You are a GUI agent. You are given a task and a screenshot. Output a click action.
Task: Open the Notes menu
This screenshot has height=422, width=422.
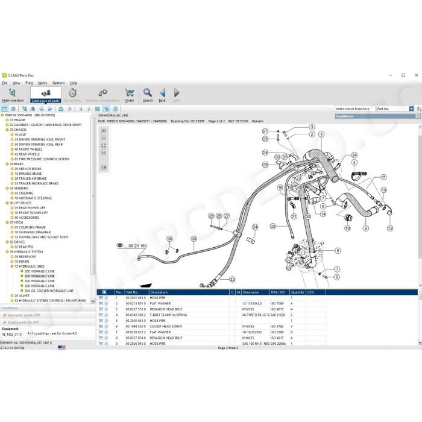tap(43, 83)
